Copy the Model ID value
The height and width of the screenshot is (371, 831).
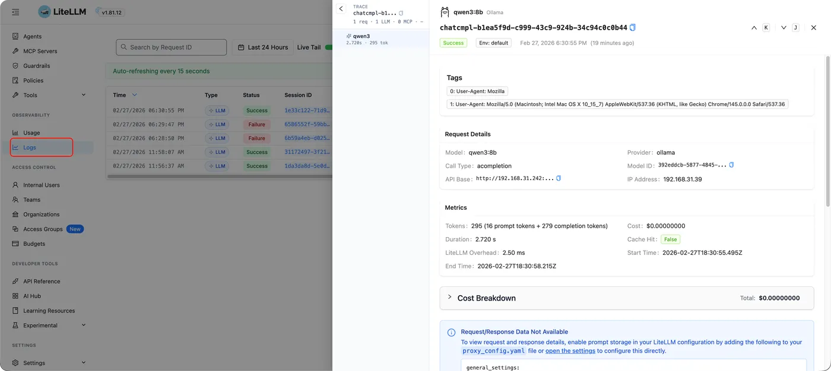click(x=731, y=165)
